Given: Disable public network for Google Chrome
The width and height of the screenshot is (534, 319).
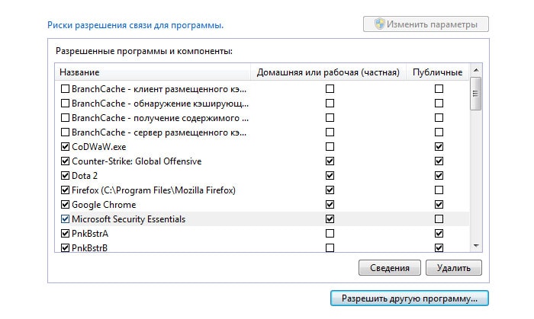Looking at the screenshot, I should 439,205.
